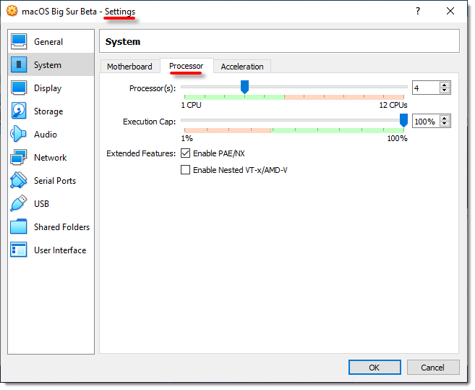Enable Nested VT-x/AMD-V checkbox
Viewport: 475px width, 390px height.
[185, 170]
